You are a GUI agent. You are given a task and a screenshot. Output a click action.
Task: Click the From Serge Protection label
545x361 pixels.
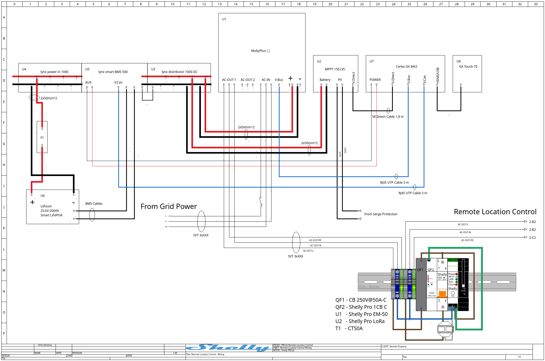tap(381, 214)
